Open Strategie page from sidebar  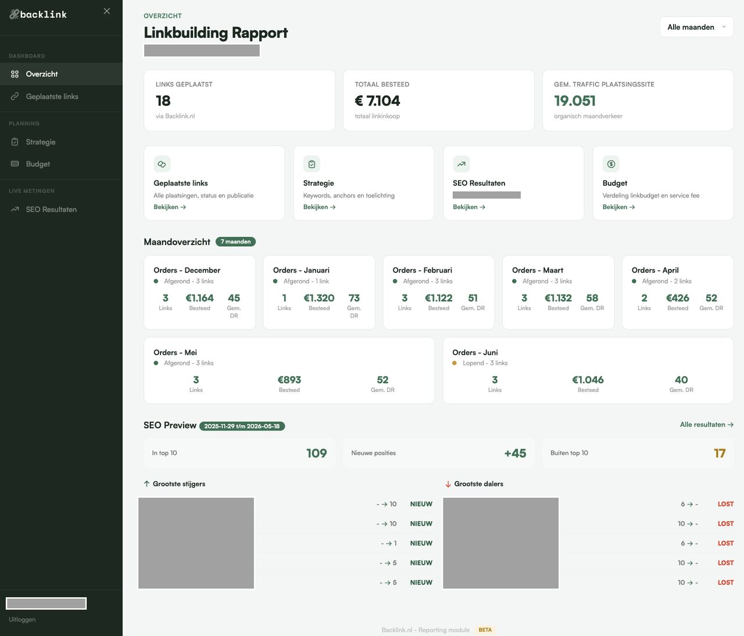coord(61,142)
